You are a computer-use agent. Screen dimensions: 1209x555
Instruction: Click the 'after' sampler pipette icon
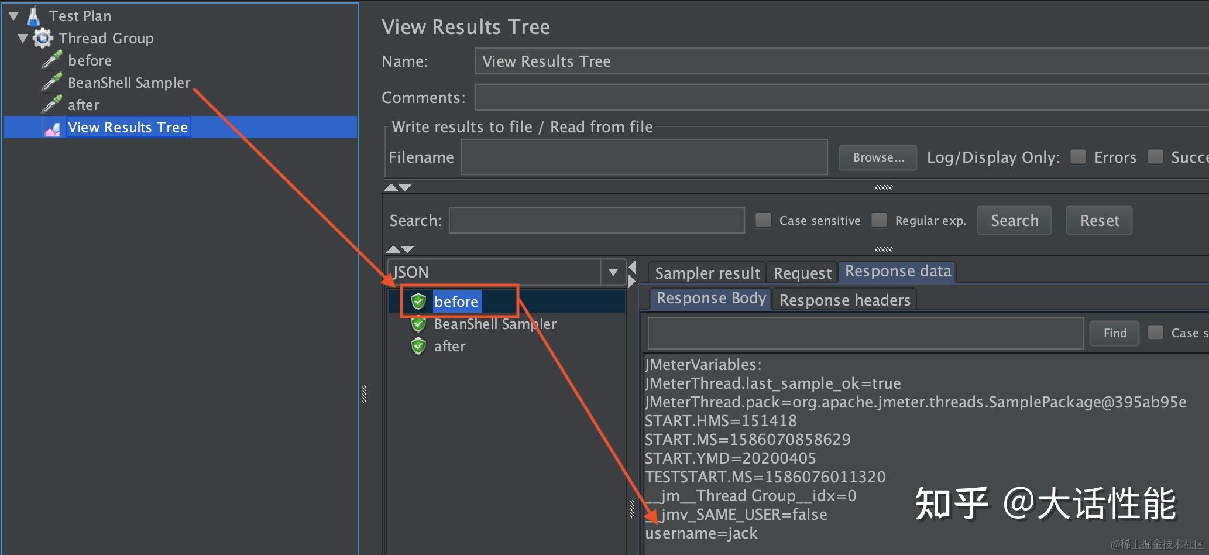(x=51, y=105)
